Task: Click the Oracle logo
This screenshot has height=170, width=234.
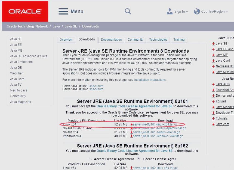Action: [x=25, y=11]
